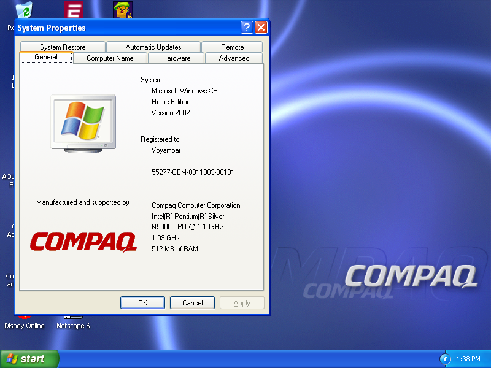Switch to the Advanced tab

pos(234,58)
